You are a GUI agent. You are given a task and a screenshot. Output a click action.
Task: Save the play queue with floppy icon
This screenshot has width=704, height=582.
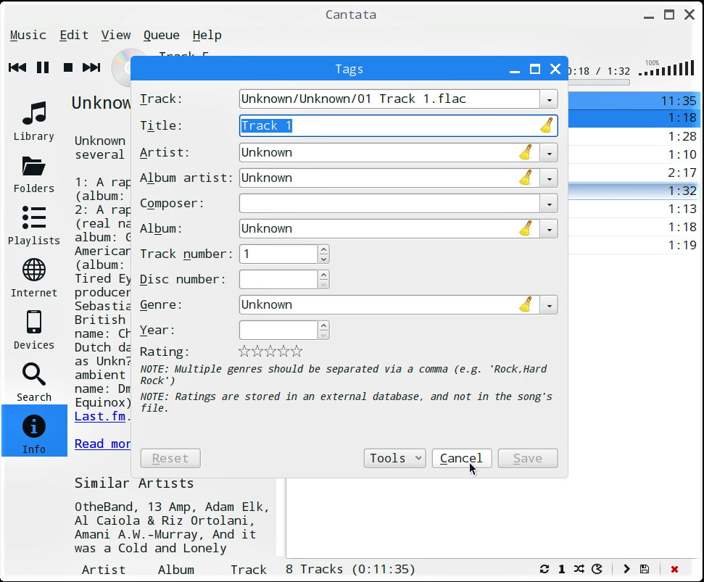pyautogui.click(x=645, y=569)
